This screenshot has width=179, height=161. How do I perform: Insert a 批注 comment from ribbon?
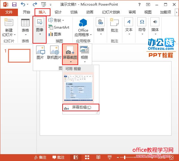(x=114, y=25)
